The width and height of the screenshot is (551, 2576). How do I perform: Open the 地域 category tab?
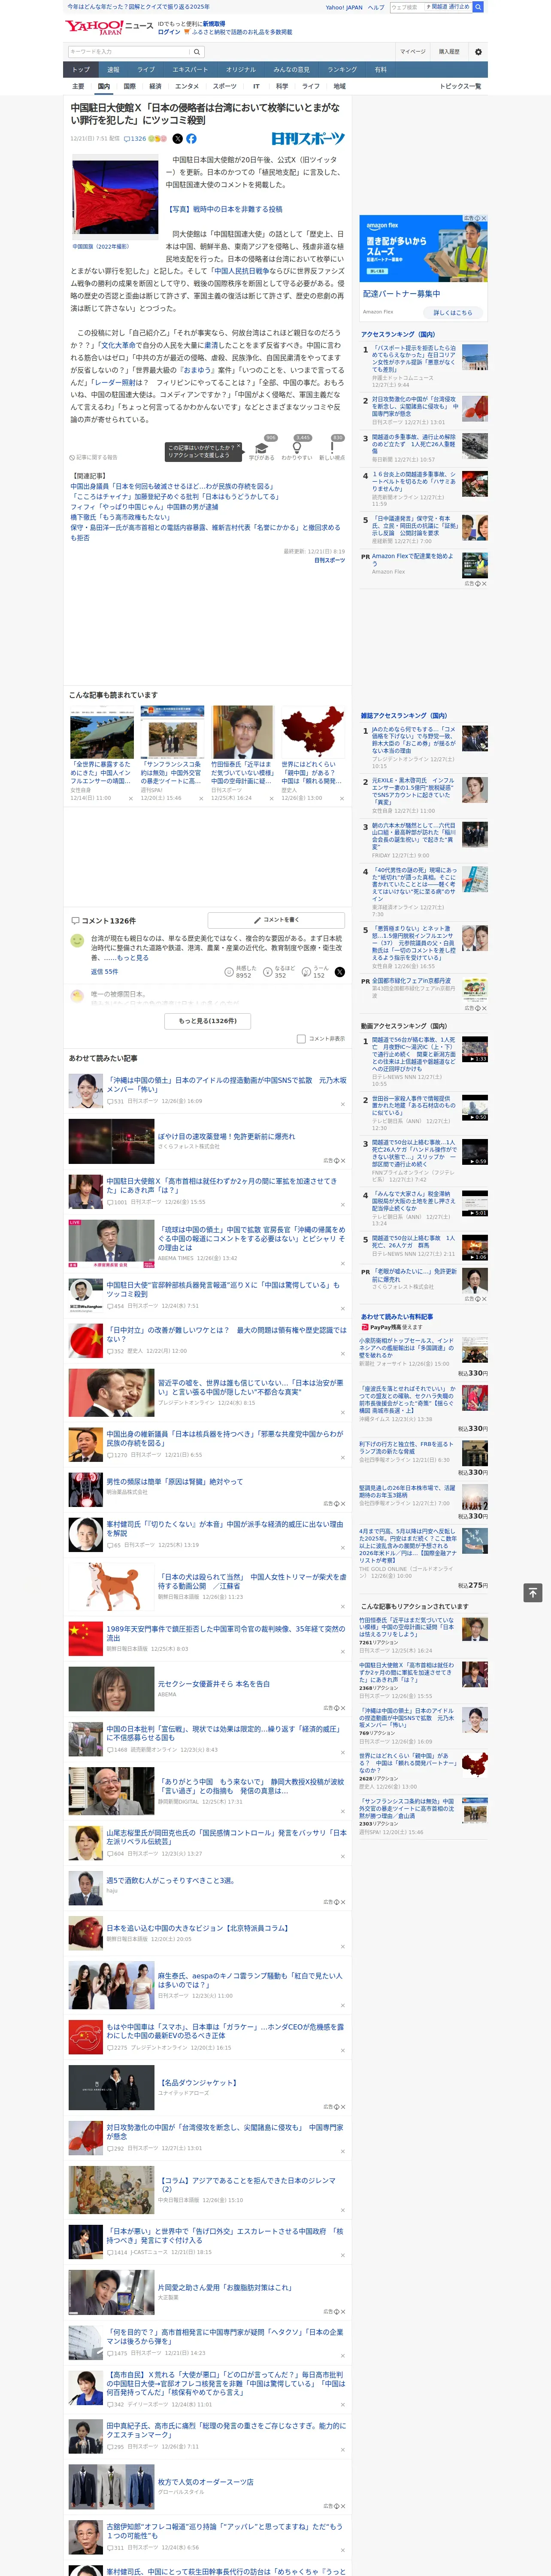pos(339,86)
